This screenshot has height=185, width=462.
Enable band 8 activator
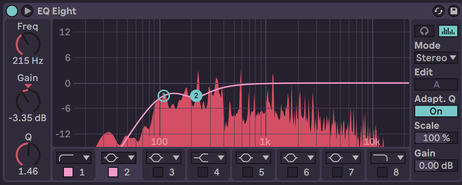coord(382,172)
